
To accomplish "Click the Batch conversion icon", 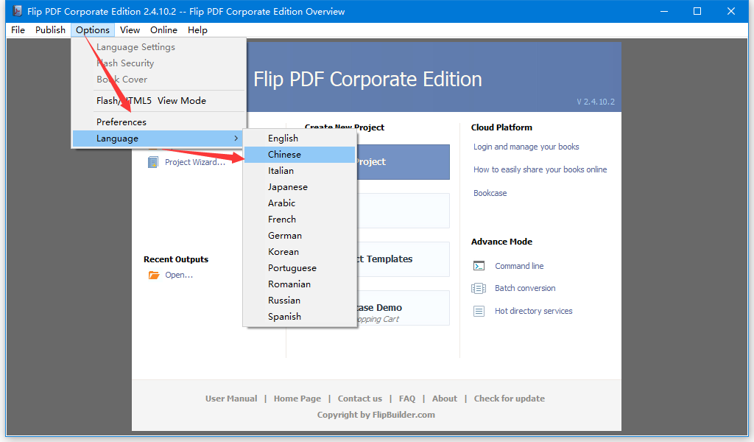I will click(479, 288).
